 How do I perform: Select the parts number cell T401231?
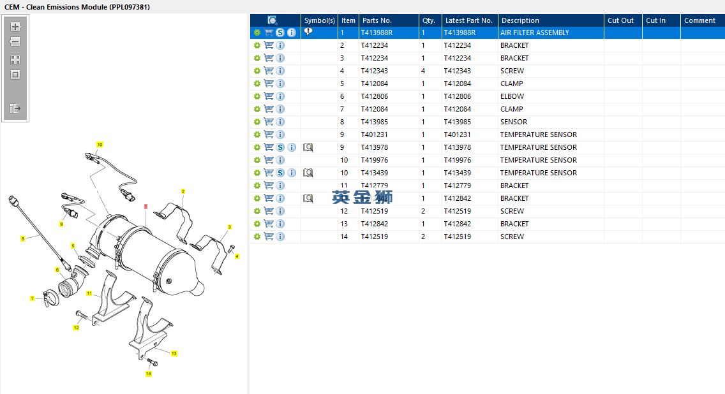click(389, 135)
